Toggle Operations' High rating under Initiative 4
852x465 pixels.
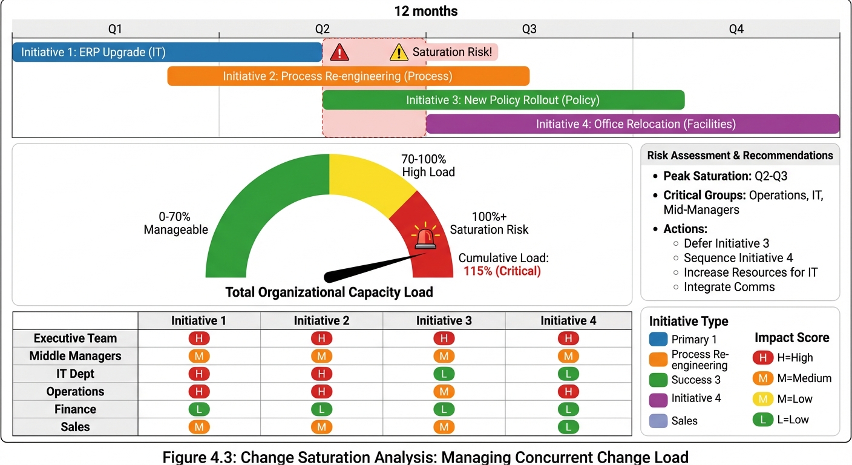(x=568, y=392)
